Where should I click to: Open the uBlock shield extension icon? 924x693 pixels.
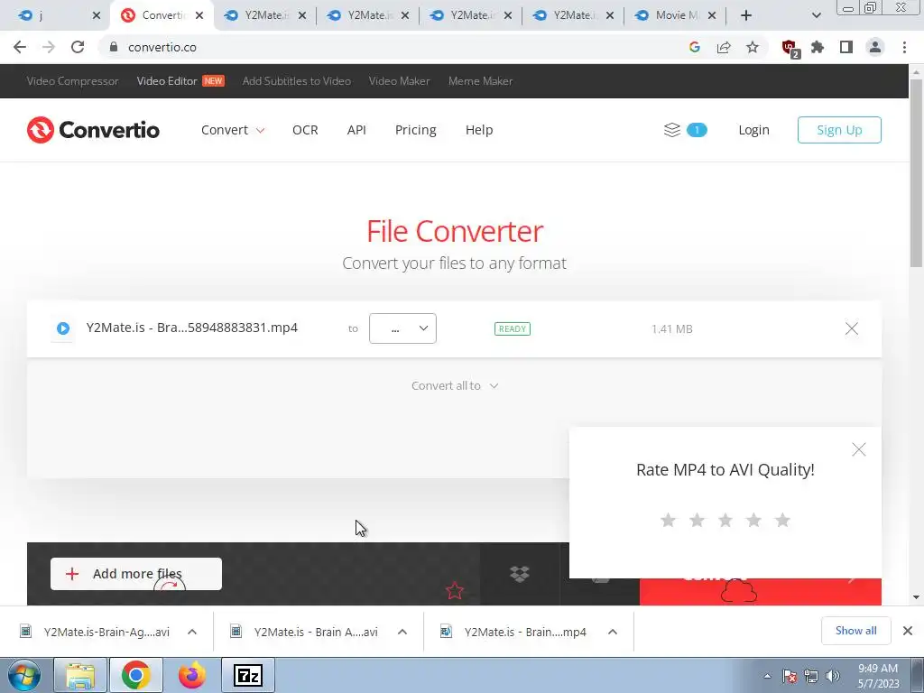[x=790, y=48]
